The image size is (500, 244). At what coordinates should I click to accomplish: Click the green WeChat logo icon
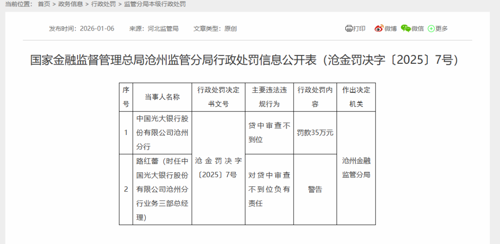(406, 29)
